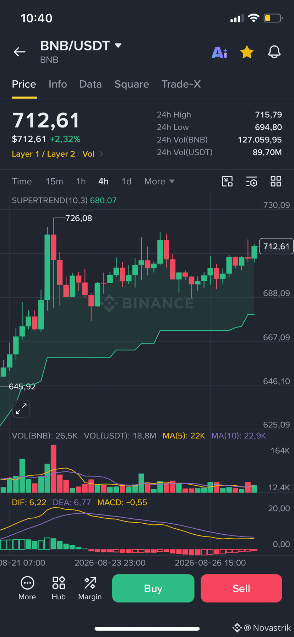This screenshot has width=294, height=637.
Task: Select the 1d chart interval
Action: coord(126,182)
